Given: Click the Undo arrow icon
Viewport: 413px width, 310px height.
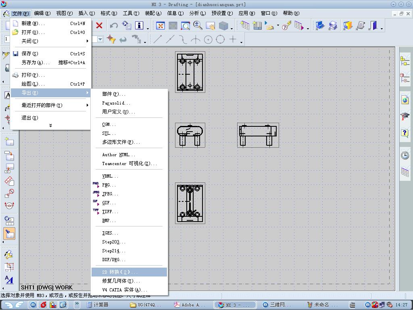Looking at the screenshot, I should 114,25.
